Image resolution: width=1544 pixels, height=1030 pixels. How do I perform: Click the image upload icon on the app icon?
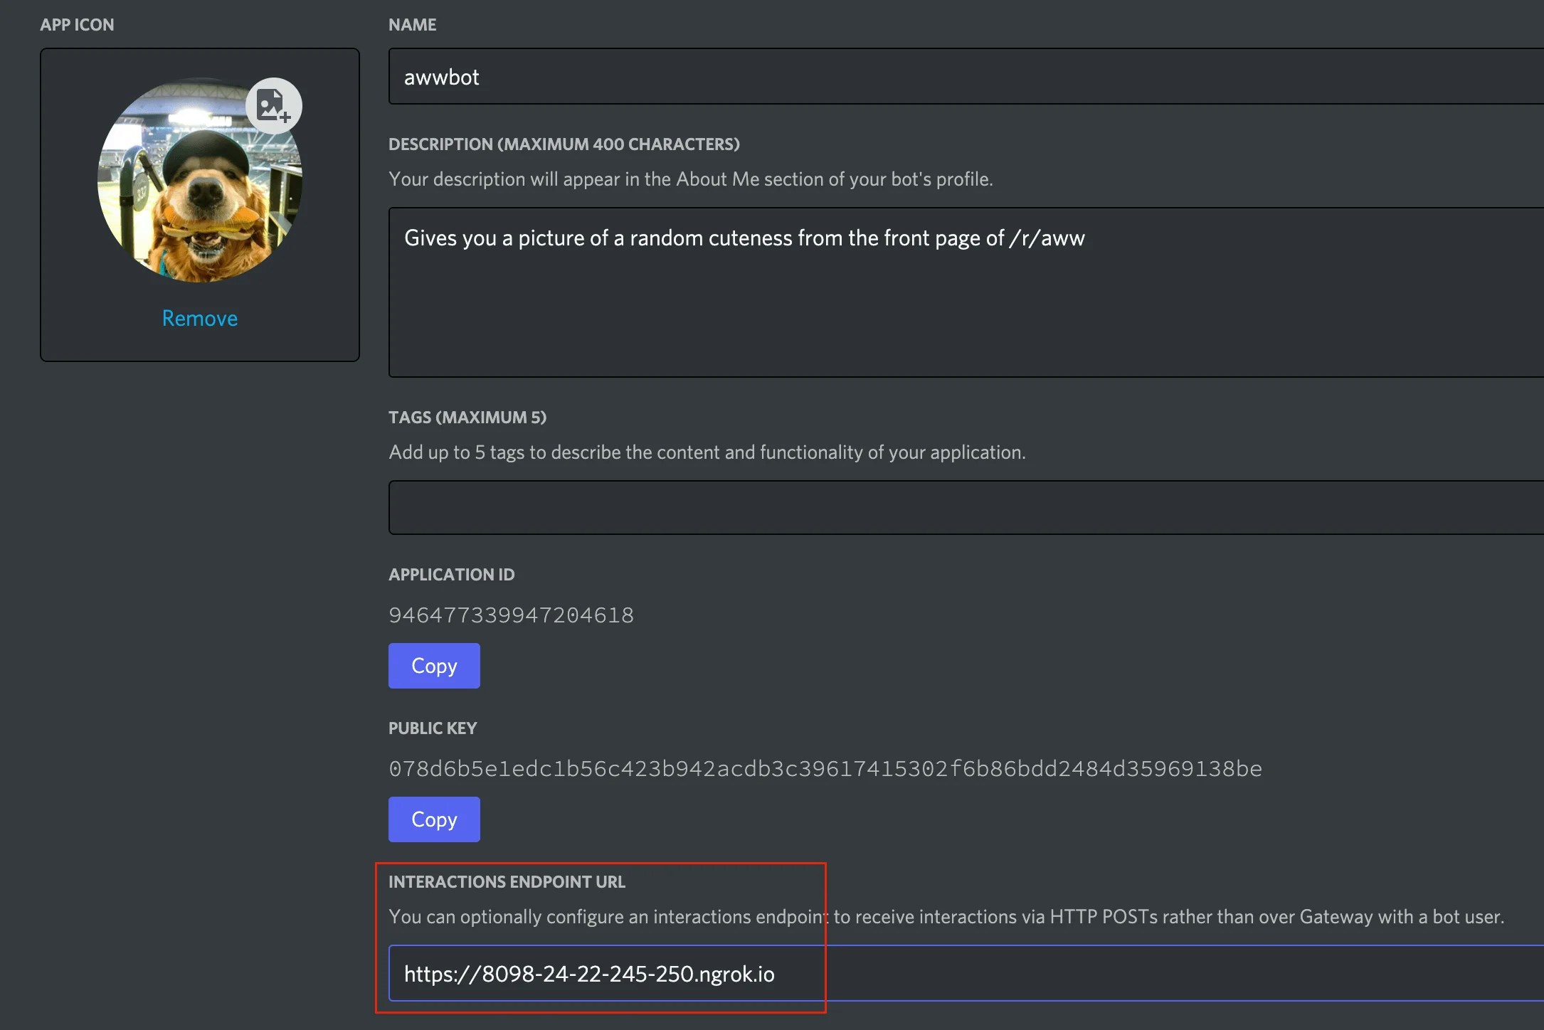(275, 105)
